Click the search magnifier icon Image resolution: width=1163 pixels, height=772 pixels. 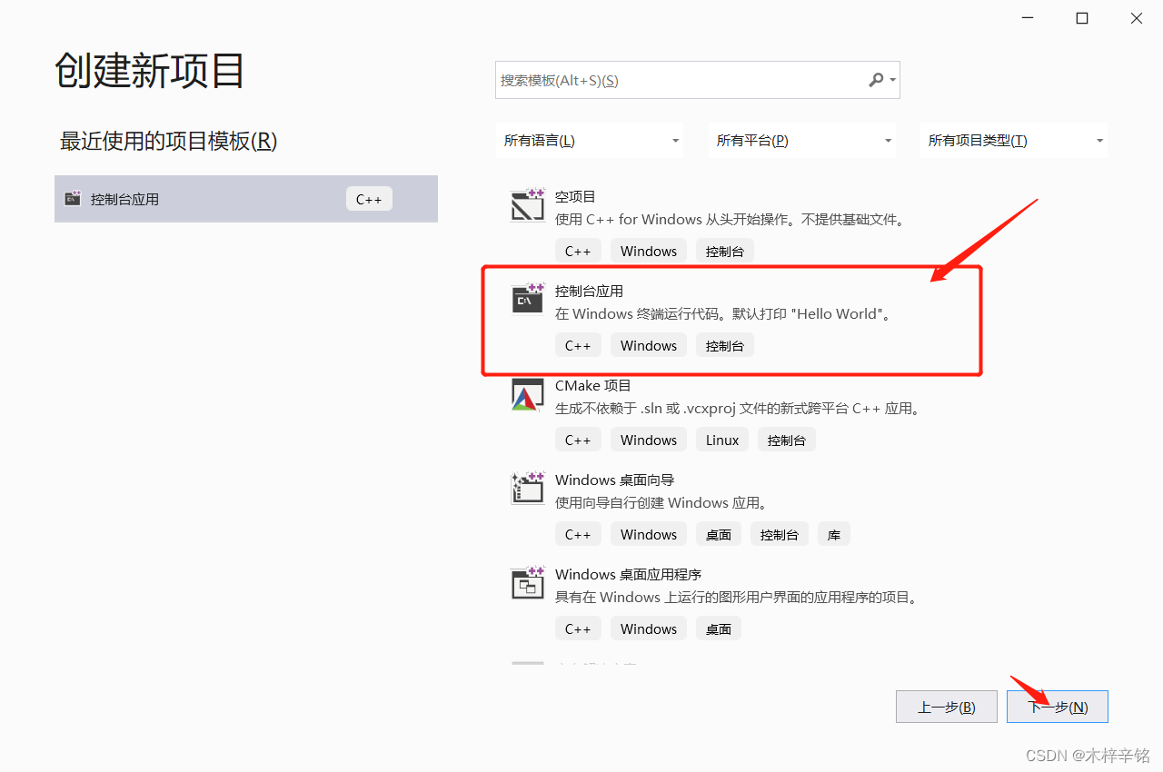click(876, 80)
